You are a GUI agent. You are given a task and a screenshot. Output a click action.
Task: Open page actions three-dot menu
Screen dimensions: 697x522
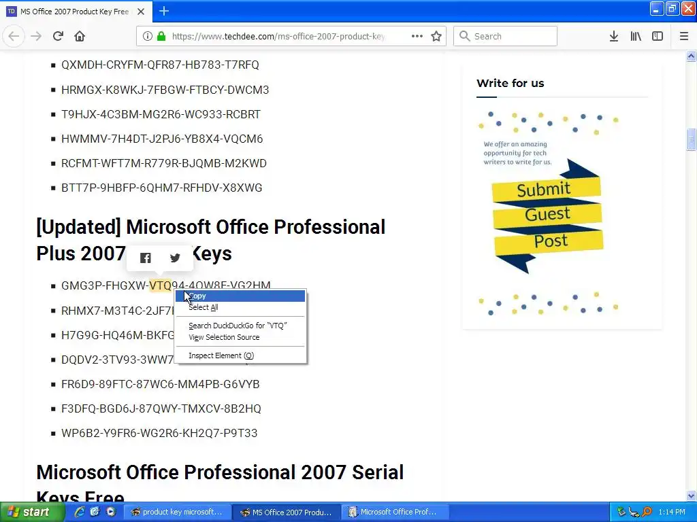[417, 36]
